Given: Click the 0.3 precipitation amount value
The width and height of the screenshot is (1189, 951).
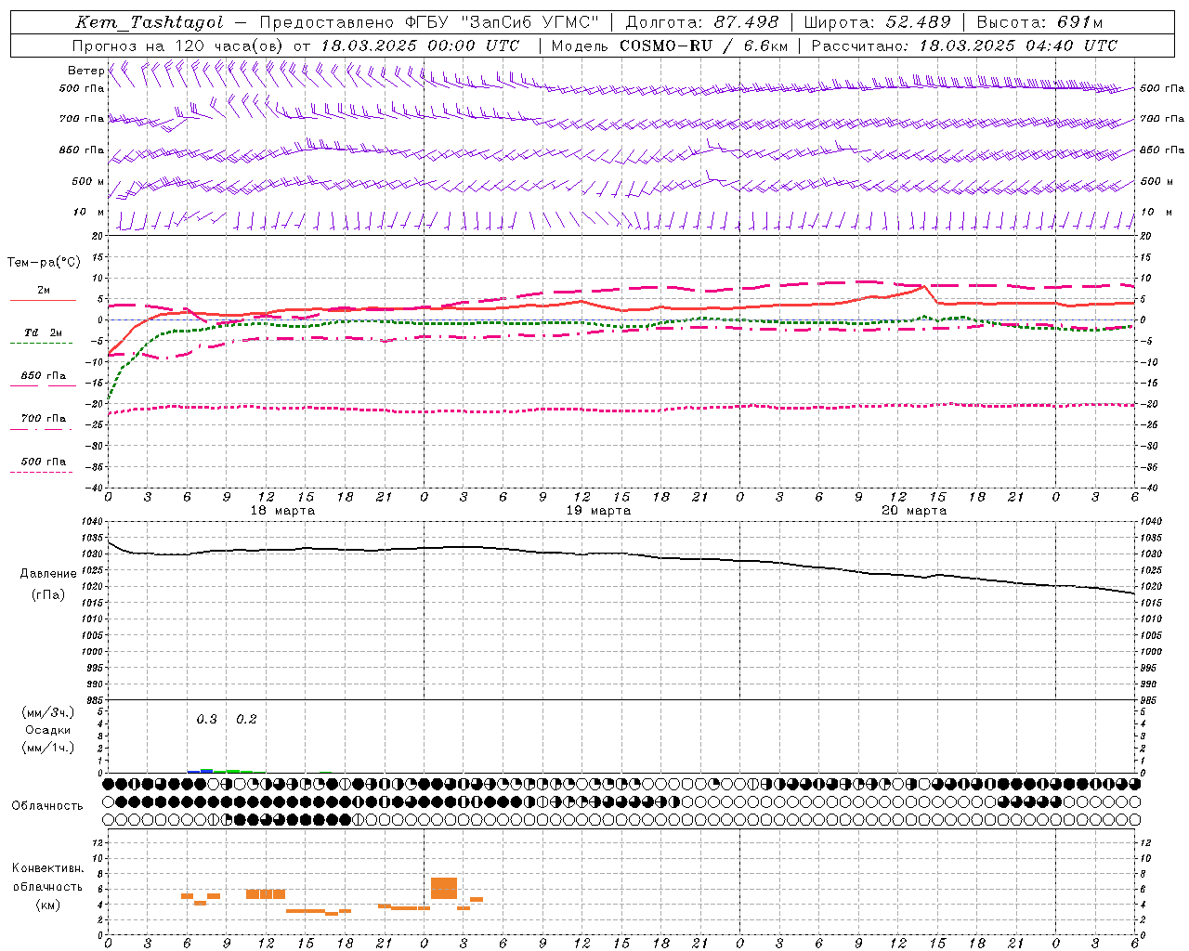Looking at the screenshot, I should pos(206,720).
